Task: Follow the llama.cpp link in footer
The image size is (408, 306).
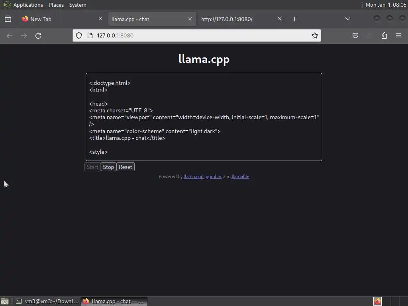Action: click(193, 177)
